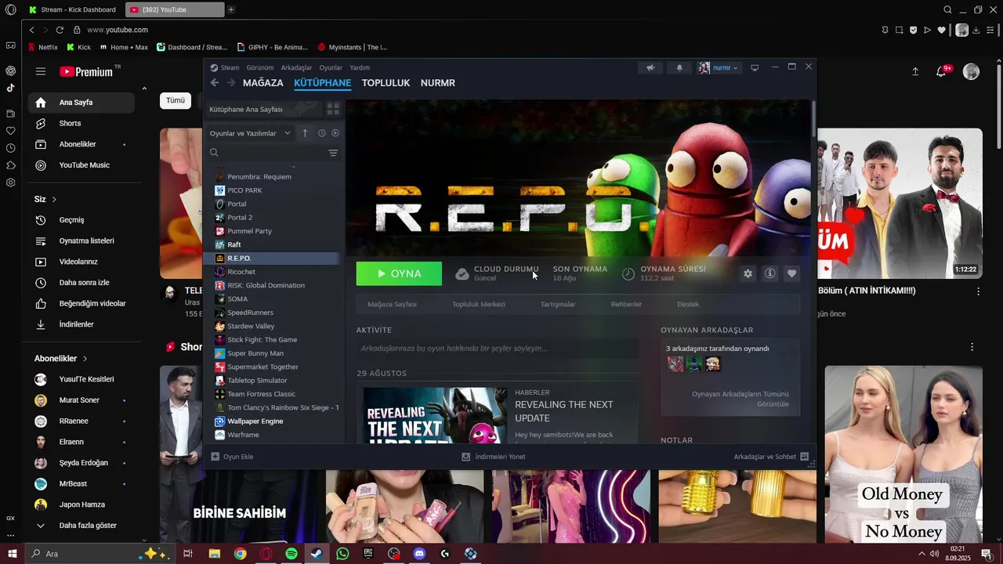Viewport: 1003px width, 564px height.
Task: Switch Steam to Big Picture mode
Action: click(x=755, y=67)
